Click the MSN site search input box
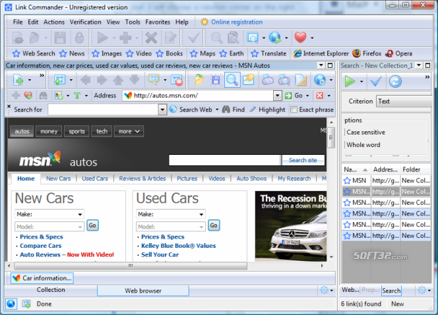 pos(225,160)
